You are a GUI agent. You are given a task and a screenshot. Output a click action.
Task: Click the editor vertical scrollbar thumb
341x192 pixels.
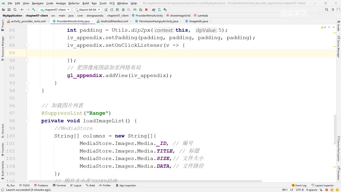click(335, 129)
